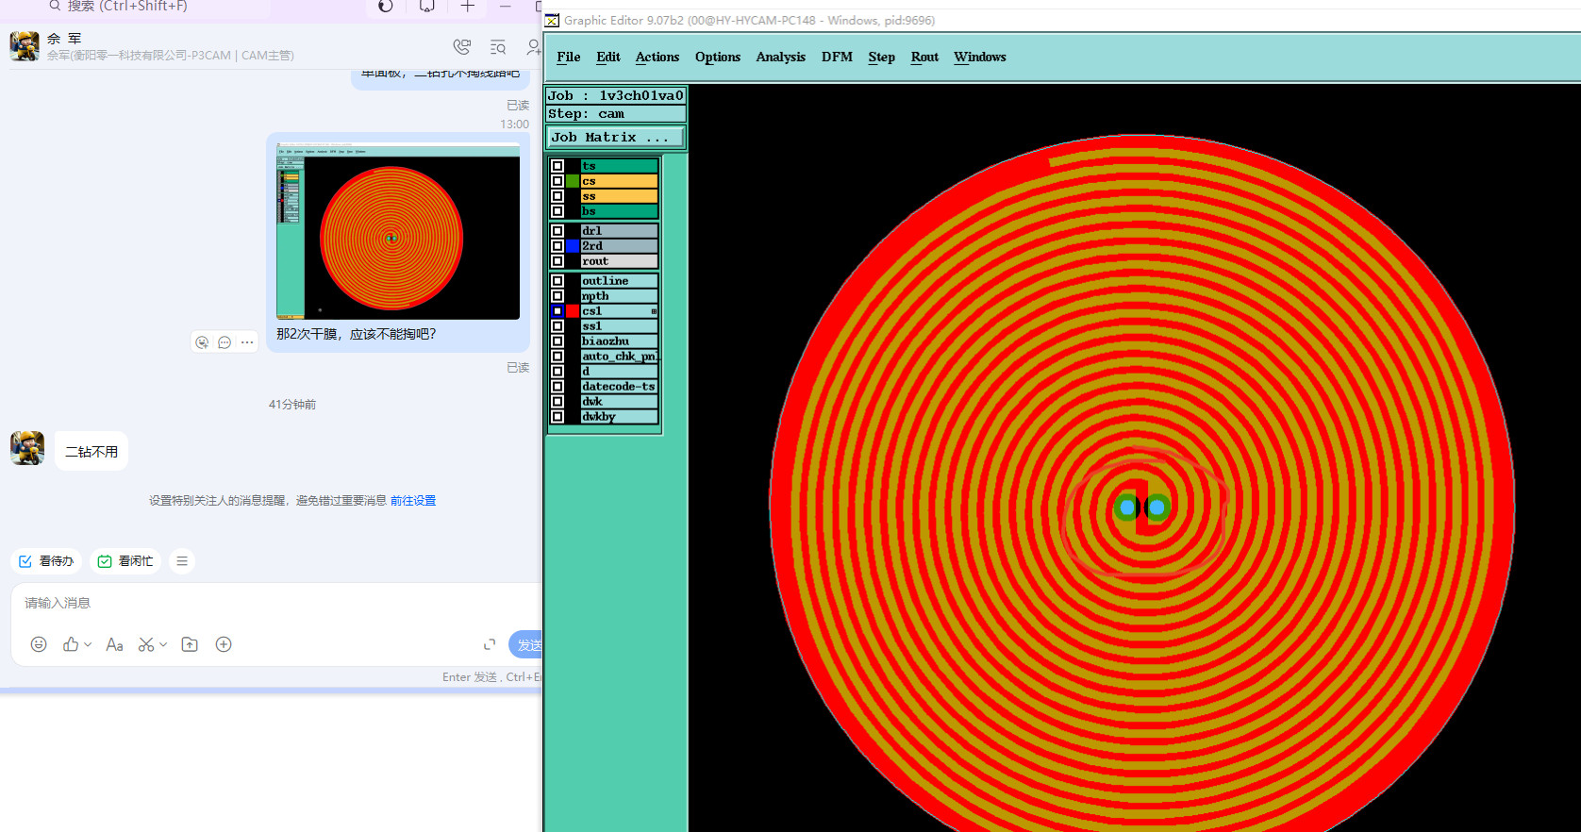Click the upload file folder icon
1581x832 pixels.
190,644
